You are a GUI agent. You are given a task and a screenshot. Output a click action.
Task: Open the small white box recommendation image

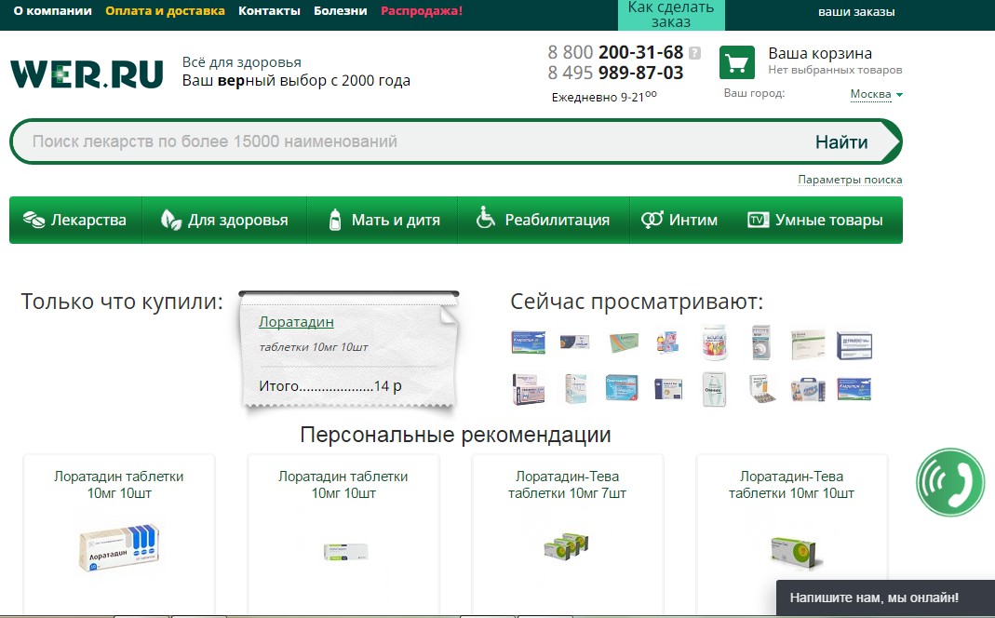point(344,551)
